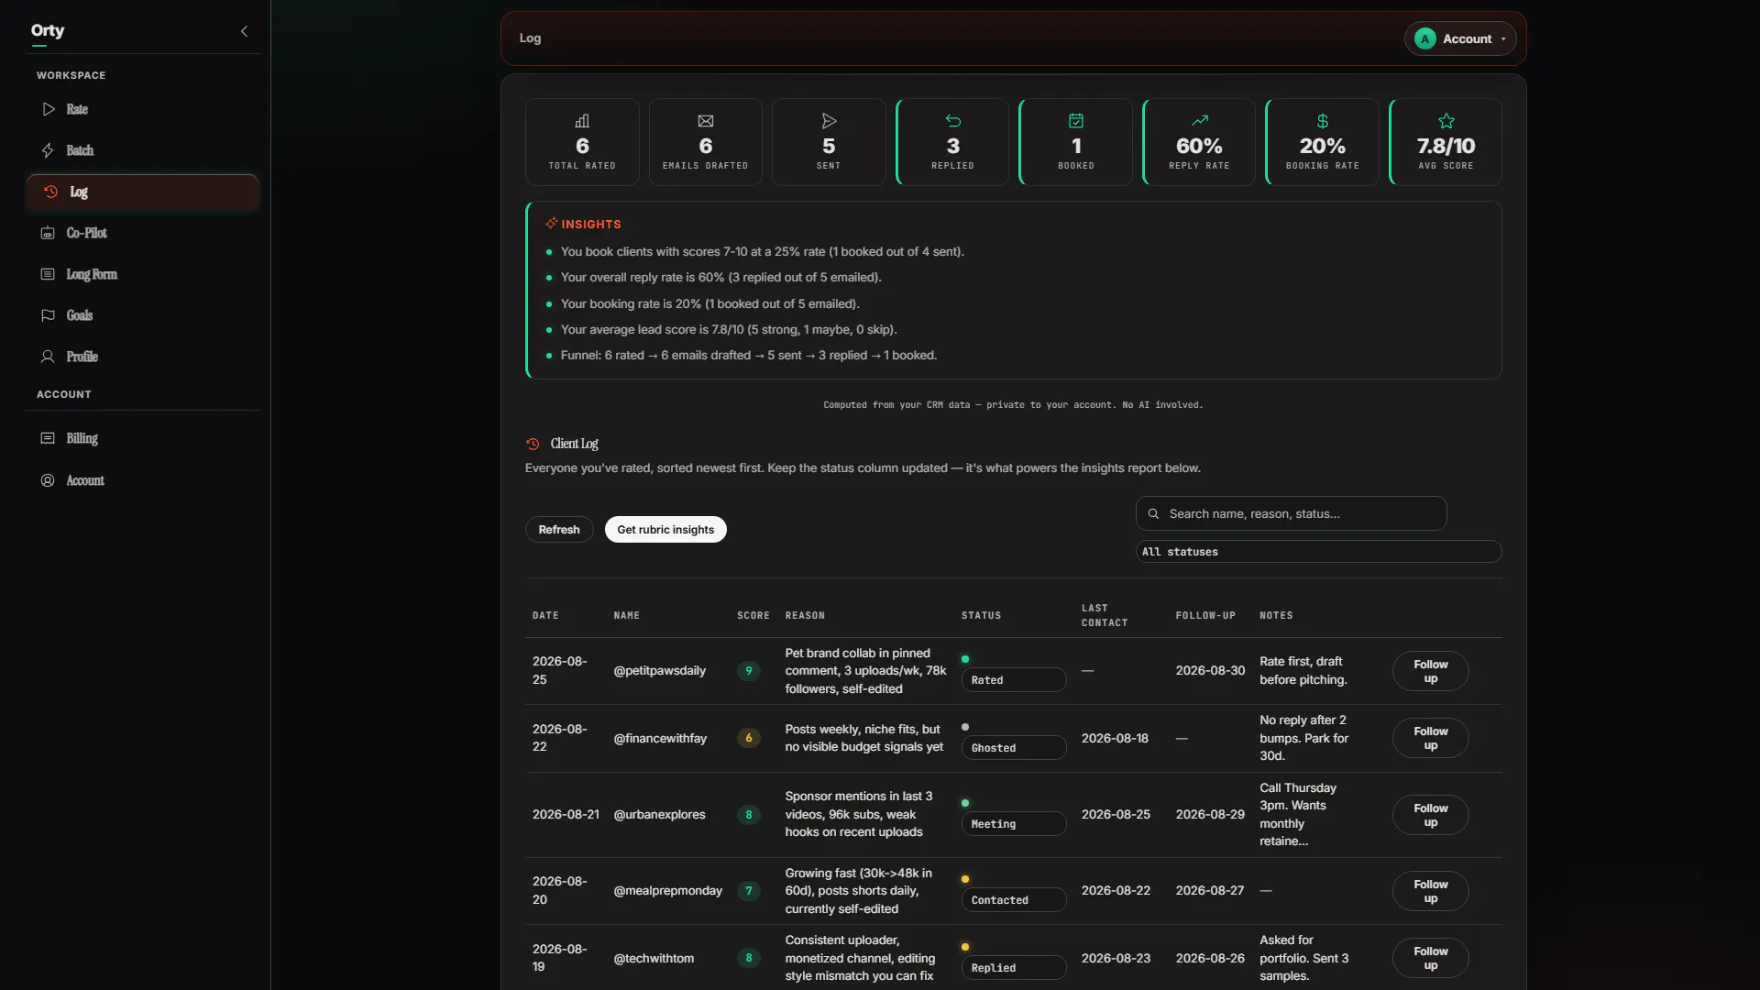The image size is (1760, 990).
Task: Open Goals in the sidebar
Action: (x=143, y=315)
